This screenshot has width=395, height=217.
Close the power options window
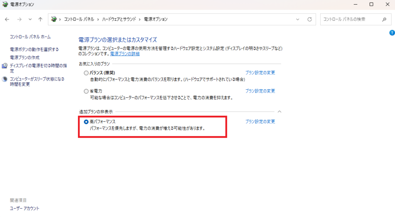pos(387,4)
